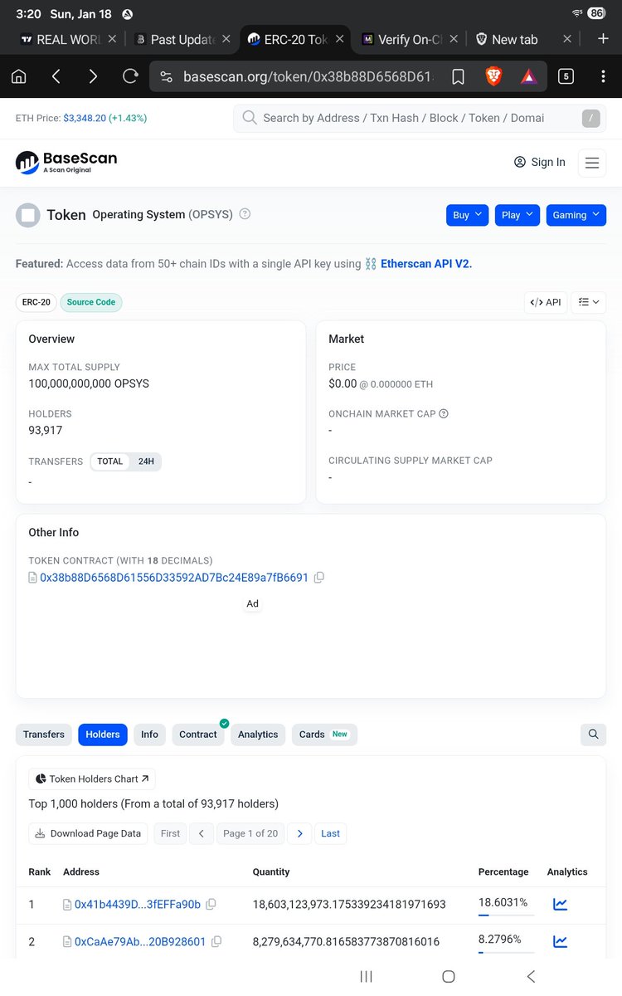This screenshot has height=996, width=622.
Task: Go forward with the browser forward arrow
Action: tap(93, 76)
